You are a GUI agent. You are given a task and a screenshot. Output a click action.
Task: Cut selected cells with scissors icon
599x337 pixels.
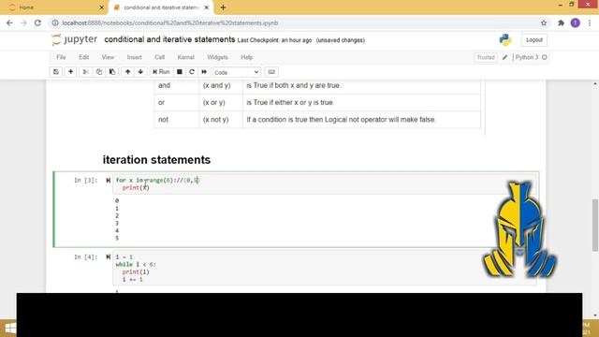point(85,72)
